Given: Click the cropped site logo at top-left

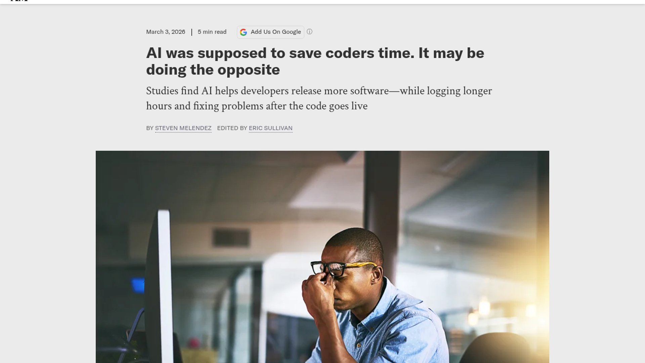Looking at the screenshot, I should pos(19,1).
